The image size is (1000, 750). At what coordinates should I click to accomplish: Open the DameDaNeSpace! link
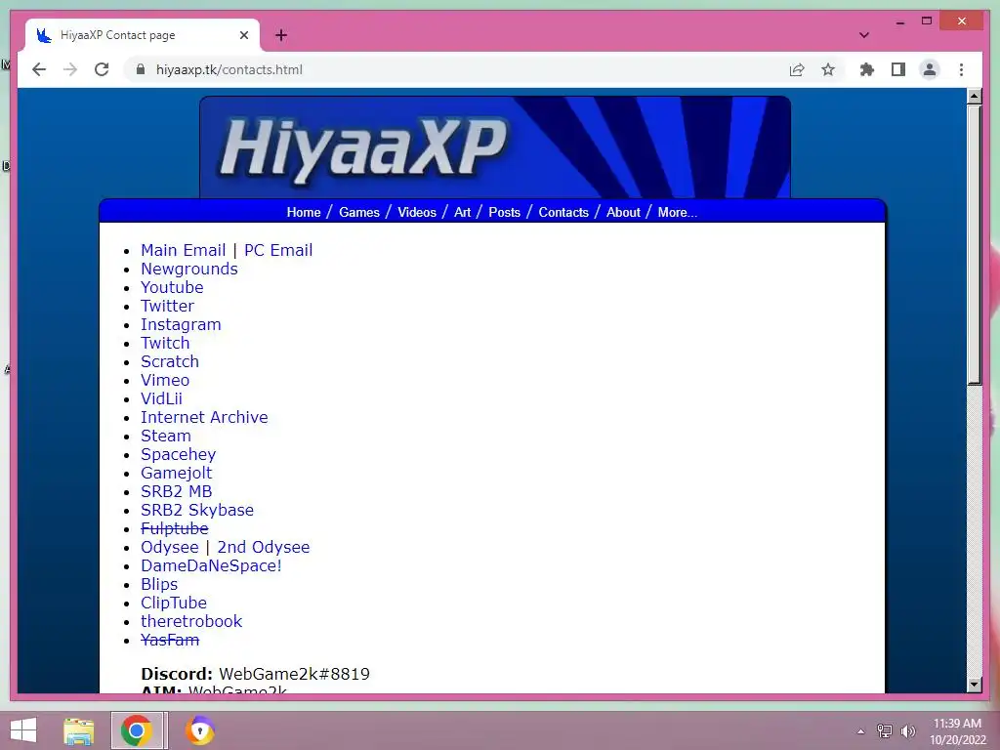(211, 565)
